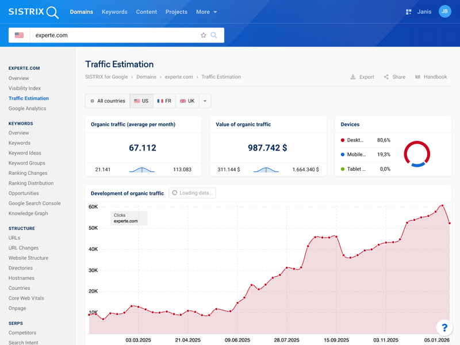The width and height of the screenshot is (460, 345).
Task: Switch to the UK country filter
Action: [187, 101]
